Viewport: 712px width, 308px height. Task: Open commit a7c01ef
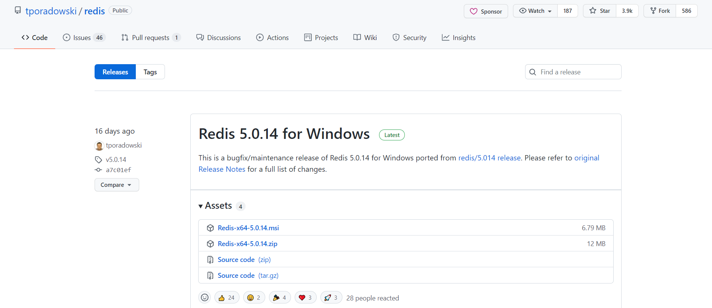click(x=118, y=170)
